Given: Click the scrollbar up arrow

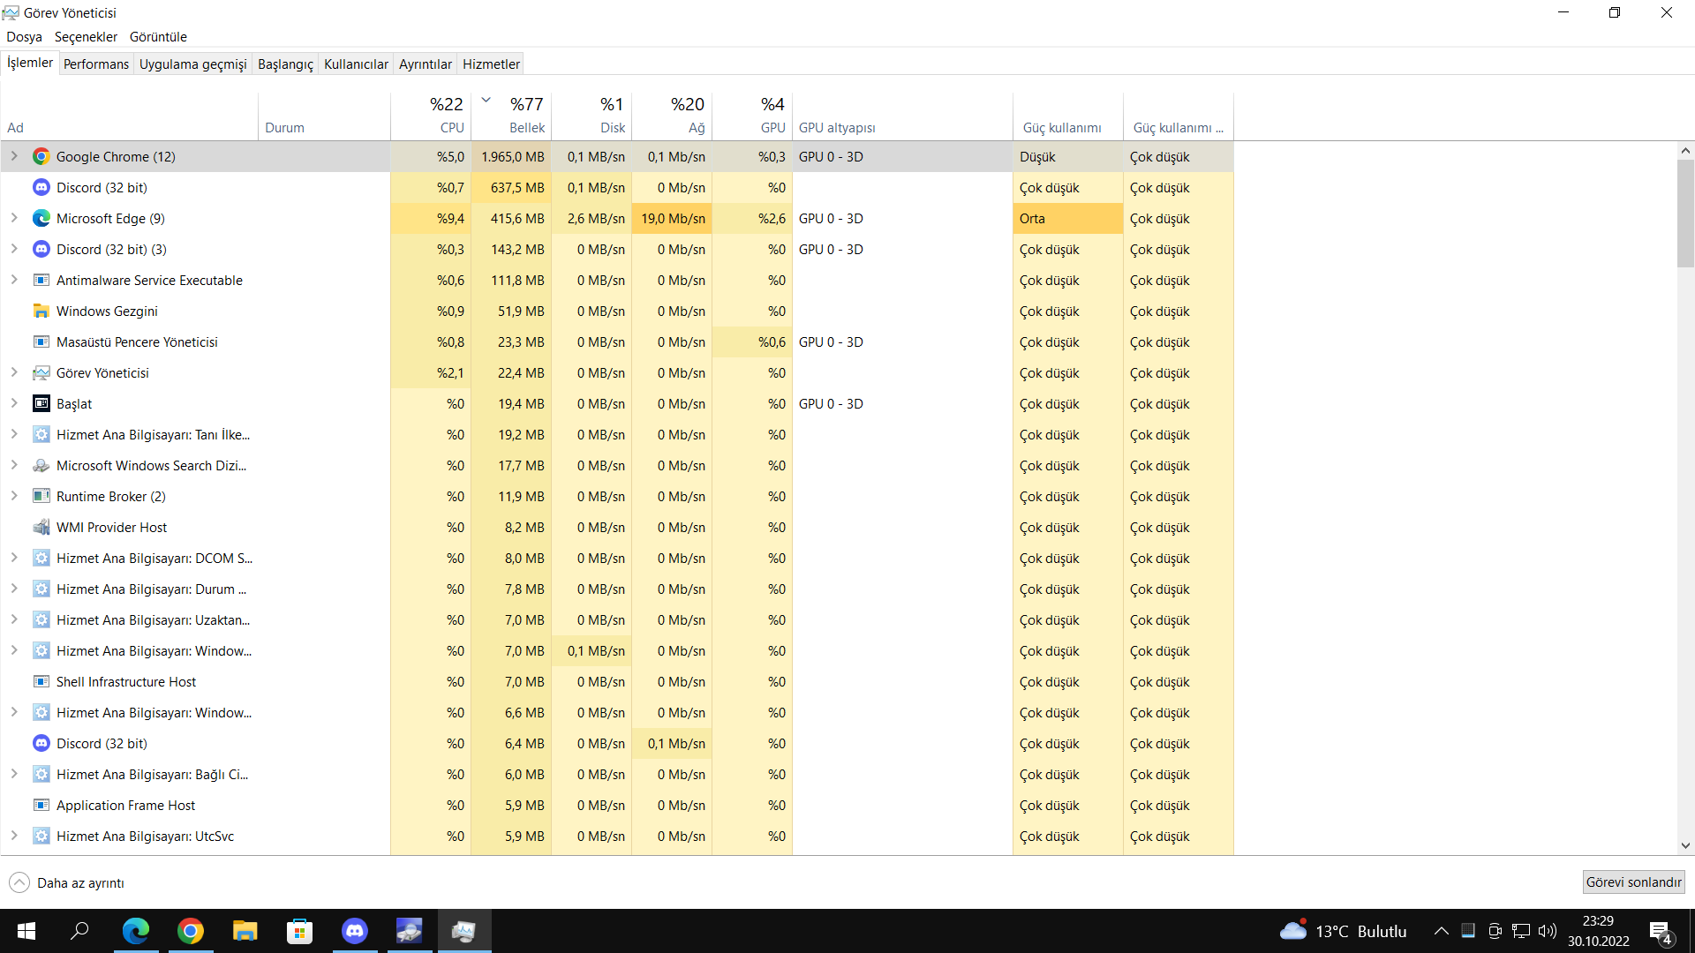Looking at the screenshot, I should click(x=1685, y=151).
